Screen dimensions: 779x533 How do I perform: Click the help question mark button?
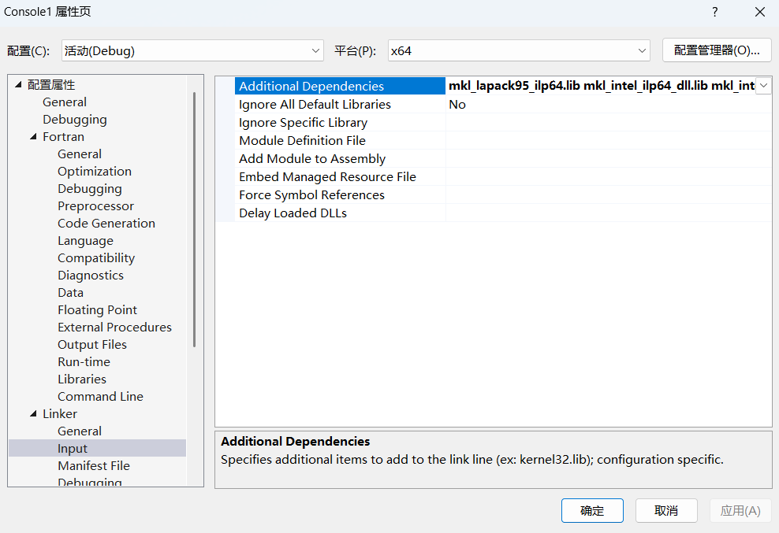pos(714,12)
